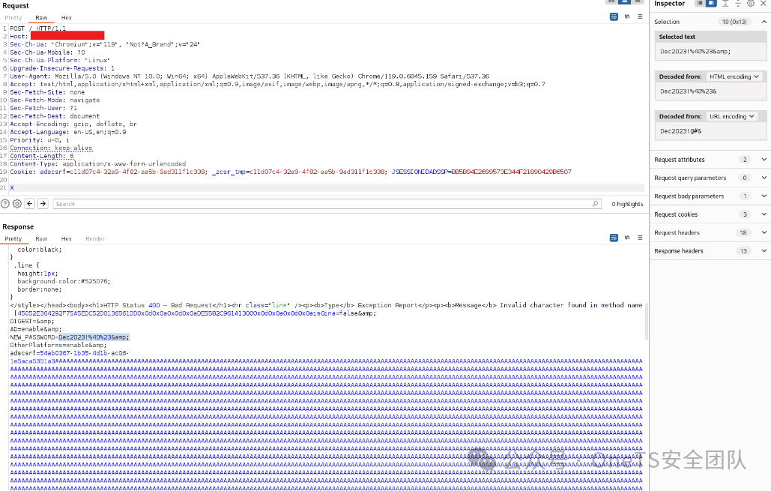Click 'OtherPlatforms=enable&amp;' response line
This screenshot has width=771, height=491.
pyautogui.click(x=58, y=345)
